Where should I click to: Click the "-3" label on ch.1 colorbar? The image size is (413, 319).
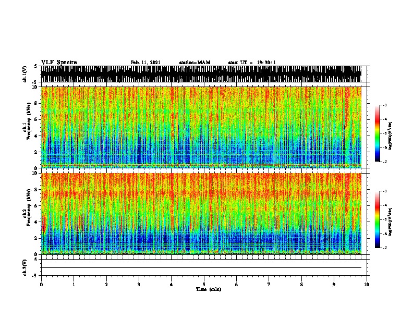tap(384, 105)
